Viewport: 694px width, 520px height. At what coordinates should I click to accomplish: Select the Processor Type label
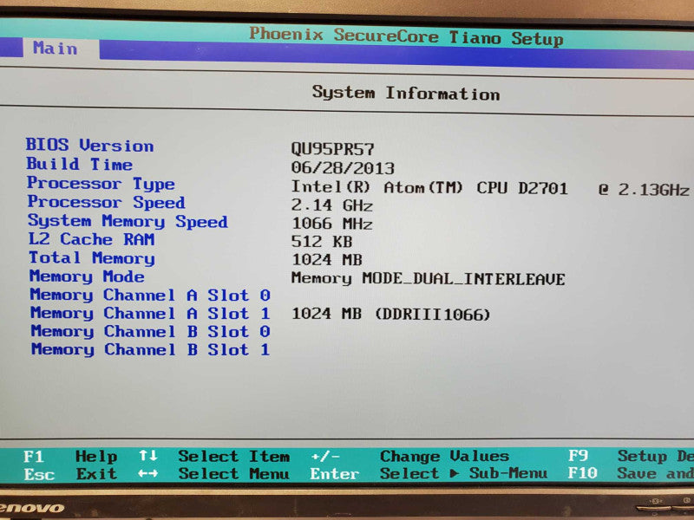[x=101, y=184]
